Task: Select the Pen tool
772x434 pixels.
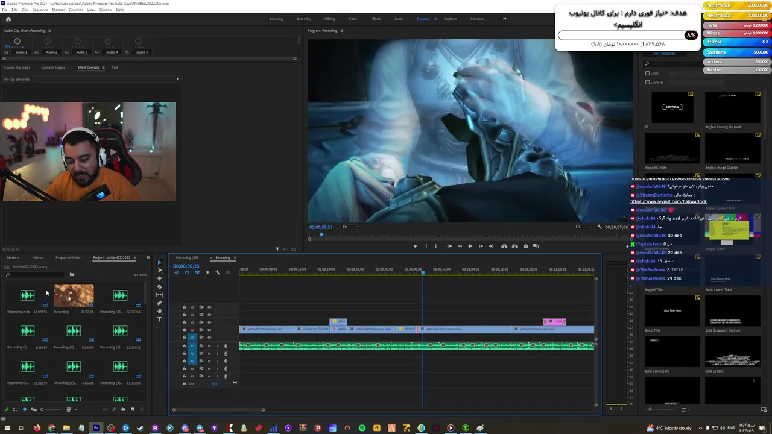Action: pyautogui.click(x=159, y=303)
